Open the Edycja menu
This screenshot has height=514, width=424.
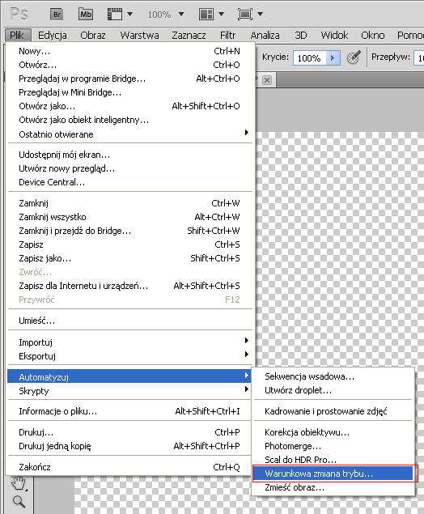[x=52, y=35]
